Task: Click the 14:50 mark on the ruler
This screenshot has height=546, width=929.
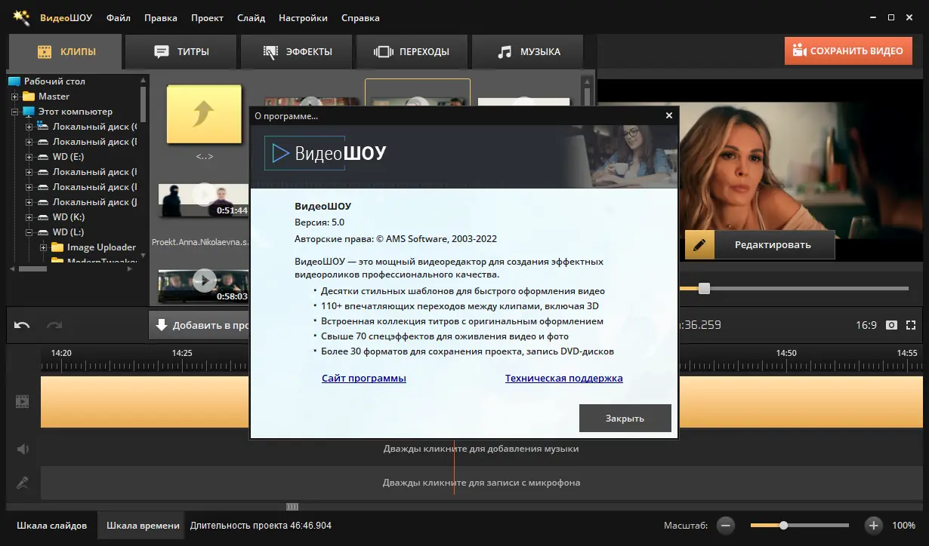Action: tap(786, 353)
